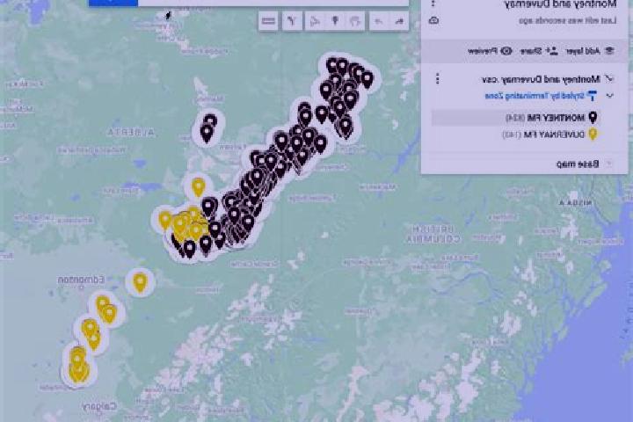The height and width of the screenshot is (422, 633).
Task: Click the Share button
Action: (539, 51)
